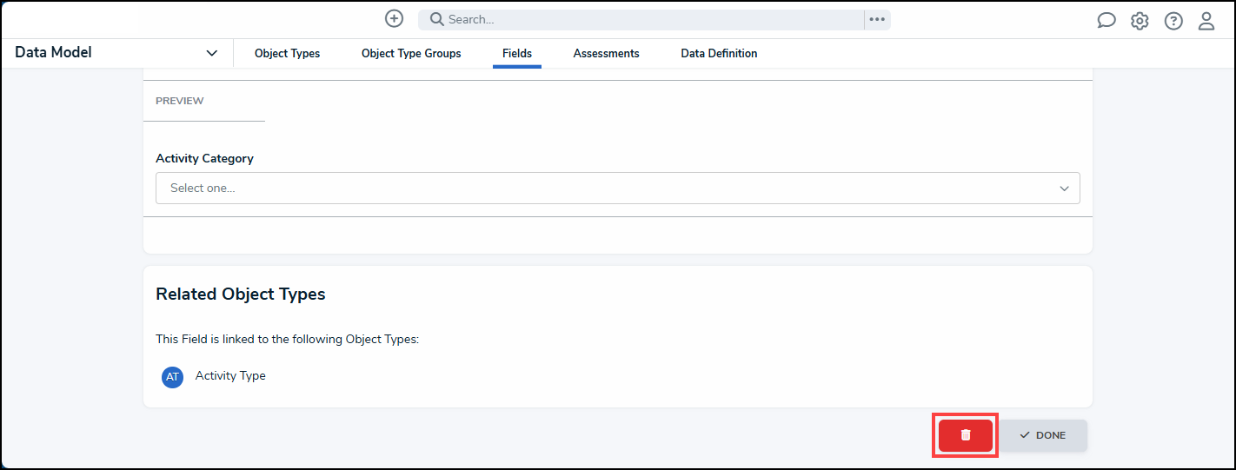Click the plus create icon
The image size is (1236, 470).
point(394,18)
